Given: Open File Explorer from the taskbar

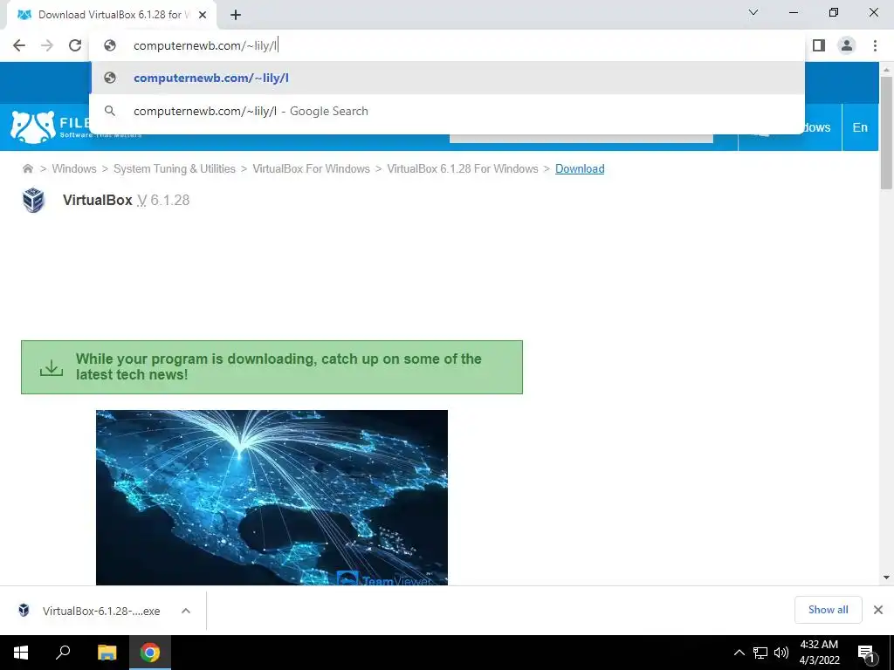Looking at the screenshot, I should 107,653.
